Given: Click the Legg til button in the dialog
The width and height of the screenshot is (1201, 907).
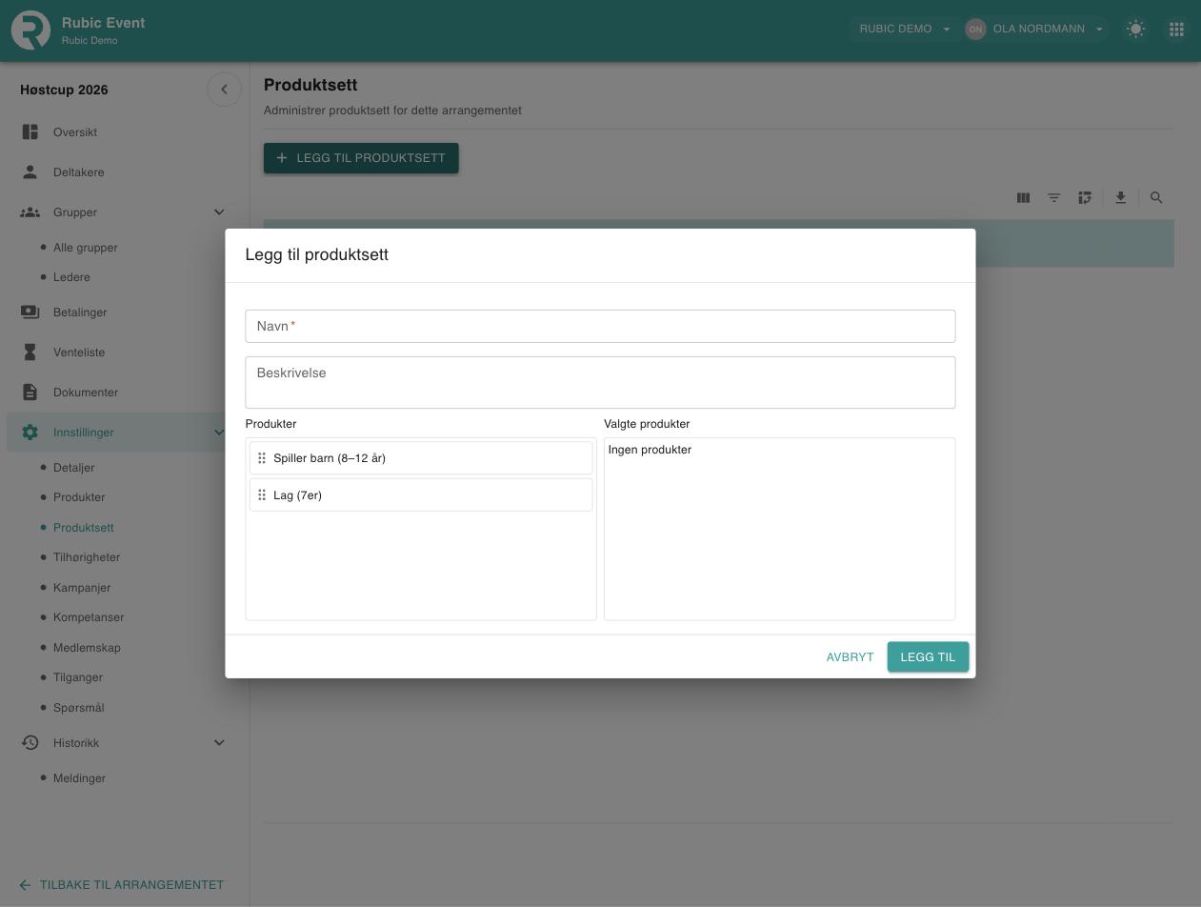Looking at the screenshot, I should [x=928, y=657].
